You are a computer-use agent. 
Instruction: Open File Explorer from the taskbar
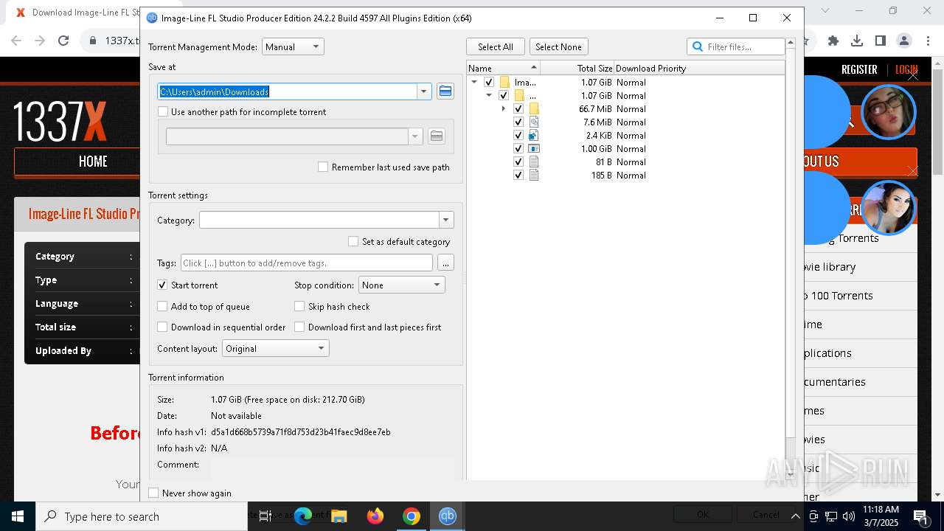(x=339, y=516)
